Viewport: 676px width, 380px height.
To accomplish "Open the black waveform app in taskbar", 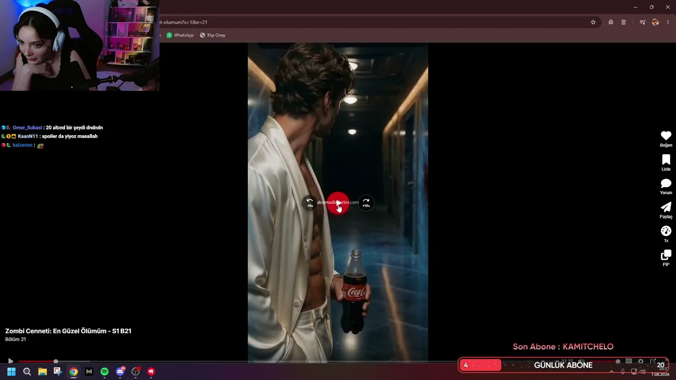I will [x=89, y=372].
